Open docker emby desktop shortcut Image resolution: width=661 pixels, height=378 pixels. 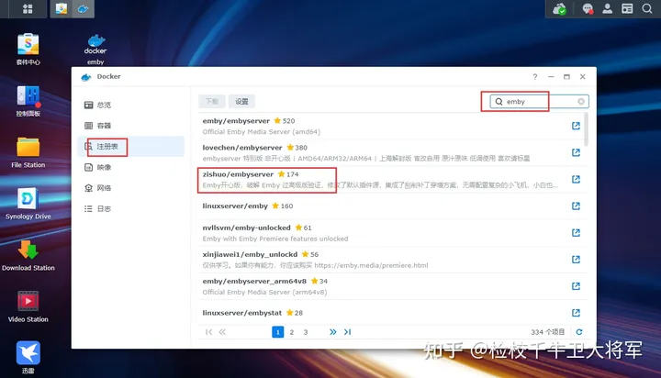pos(95,50)
